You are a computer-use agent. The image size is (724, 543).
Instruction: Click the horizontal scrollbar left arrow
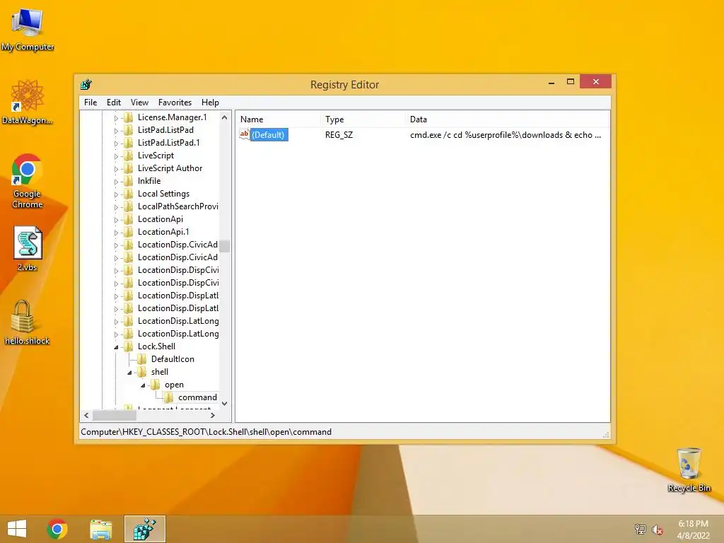(x=86, y=415)
